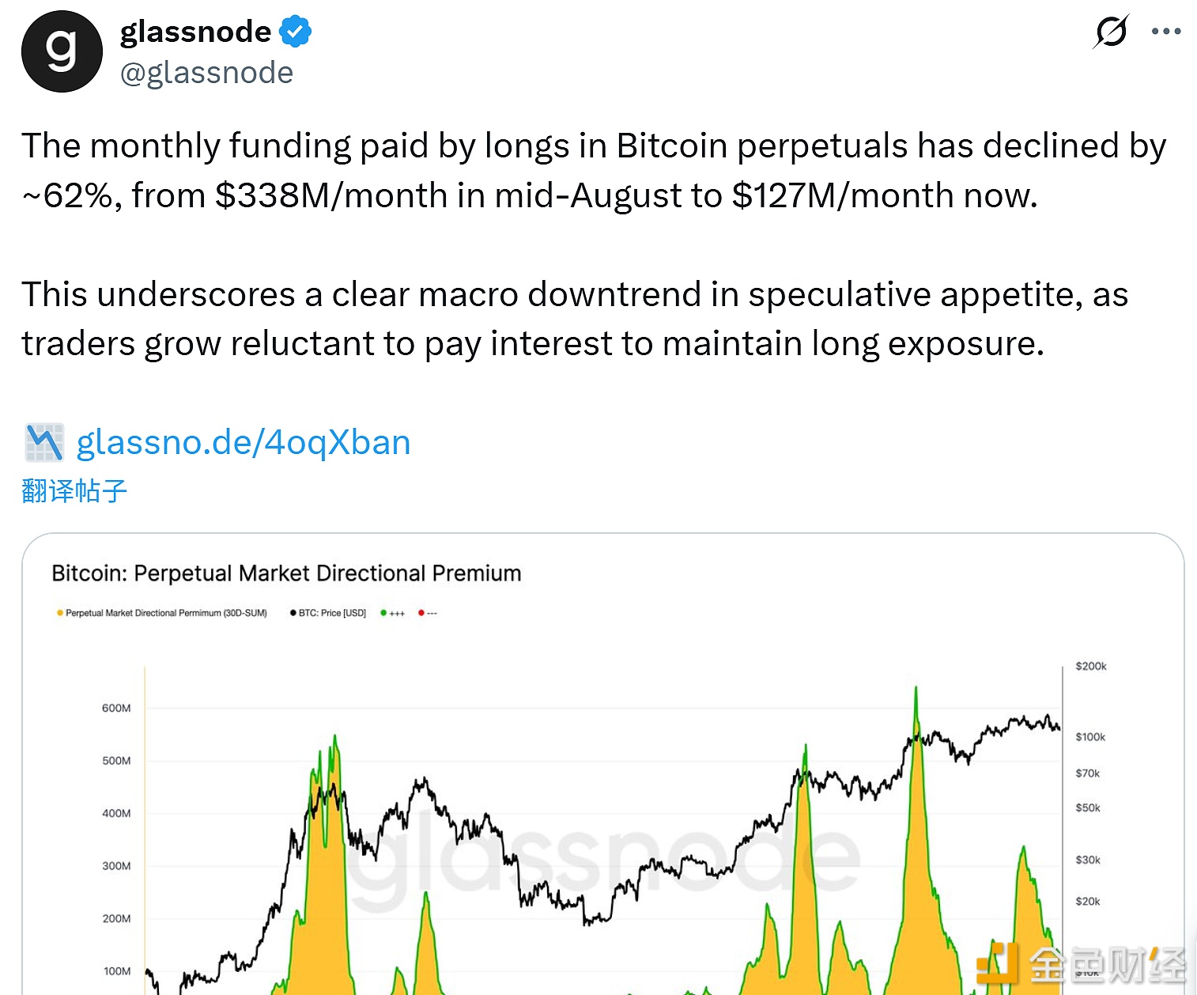
Task: Open the glassno.de/4oqXban link
Action: pyautogui.click(x=243, y=441)
